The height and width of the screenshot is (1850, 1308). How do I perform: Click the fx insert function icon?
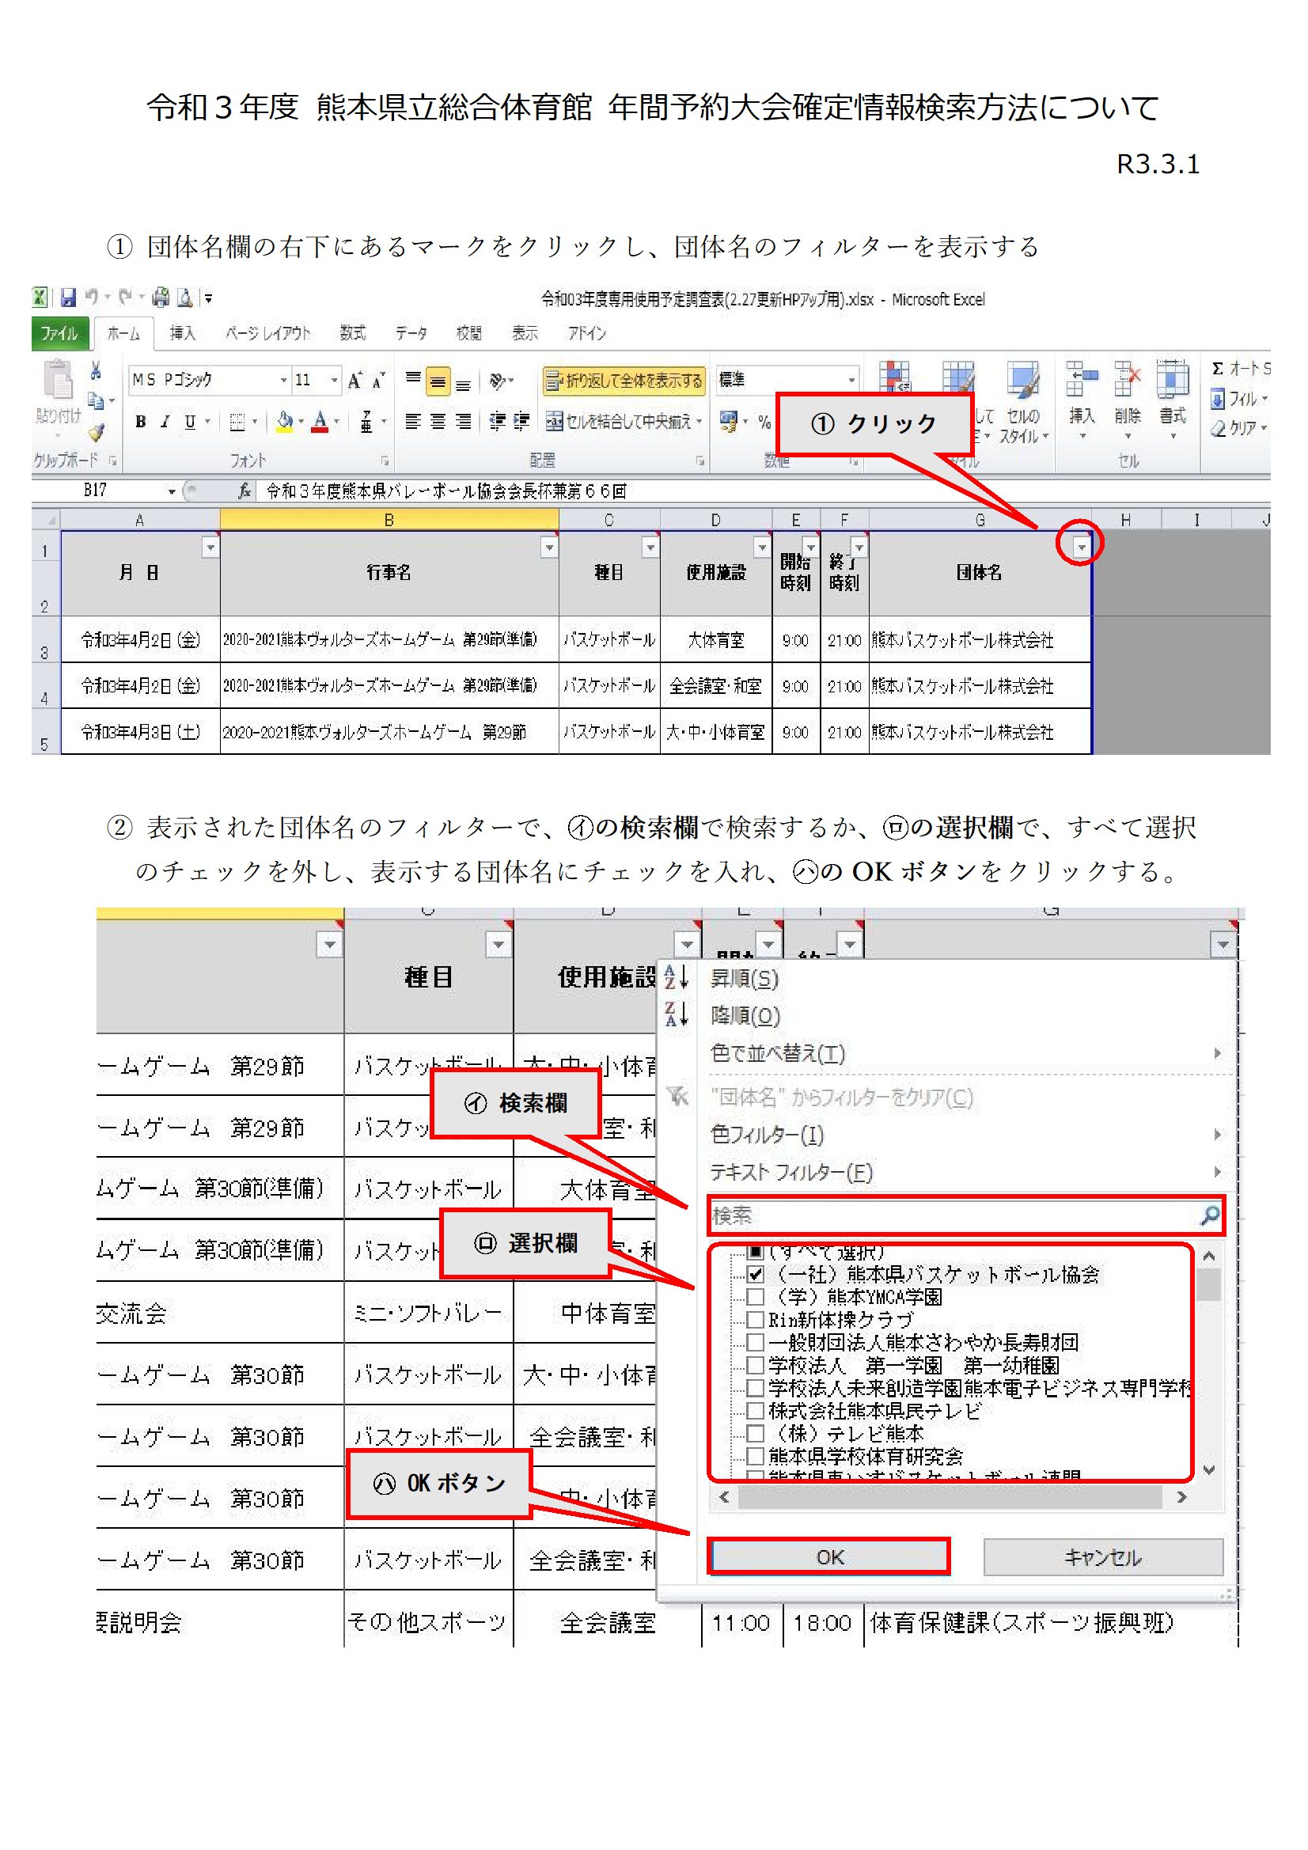245,491
